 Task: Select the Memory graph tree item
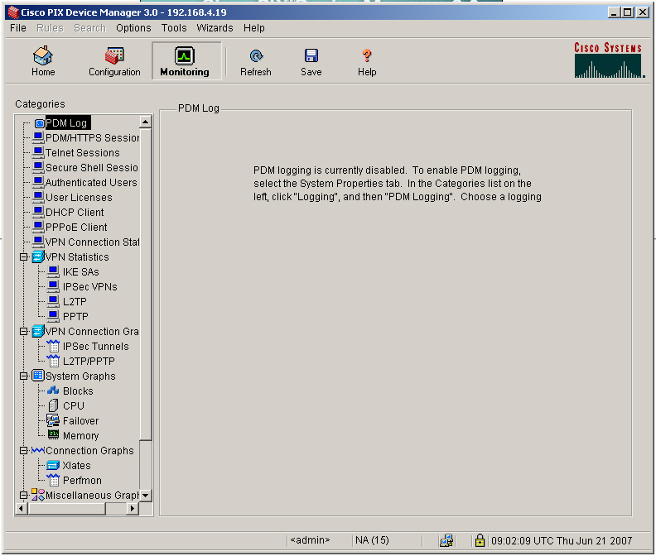pyautogui.click(x=80, y=435)
